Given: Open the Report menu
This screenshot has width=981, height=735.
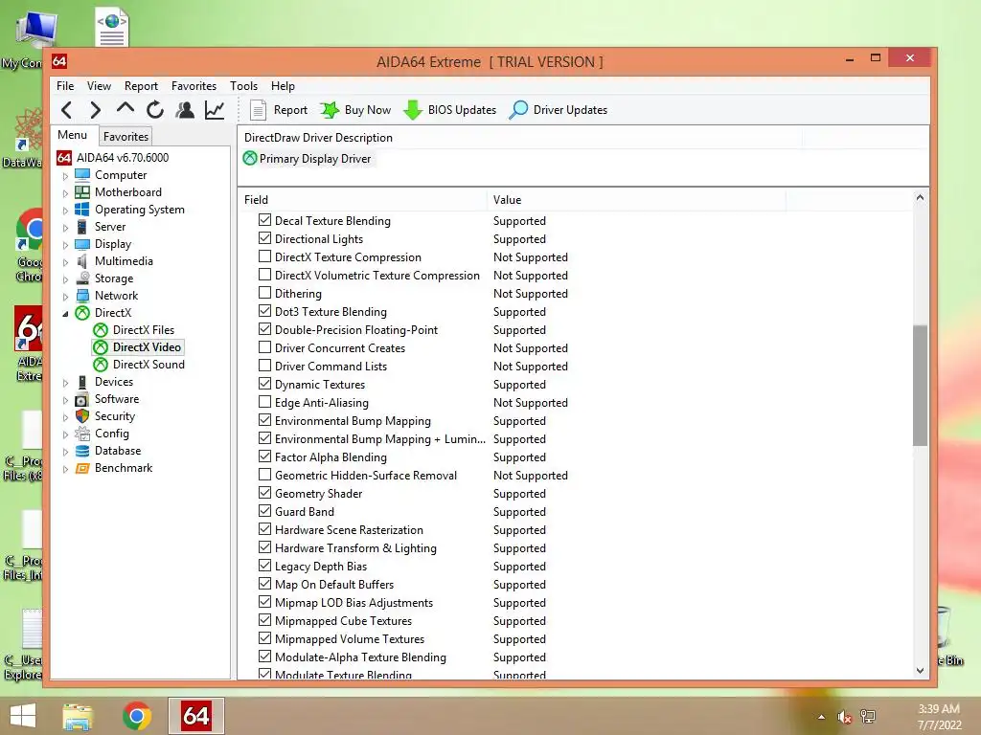Looking at the screenshot, I should tap(141, 85).
